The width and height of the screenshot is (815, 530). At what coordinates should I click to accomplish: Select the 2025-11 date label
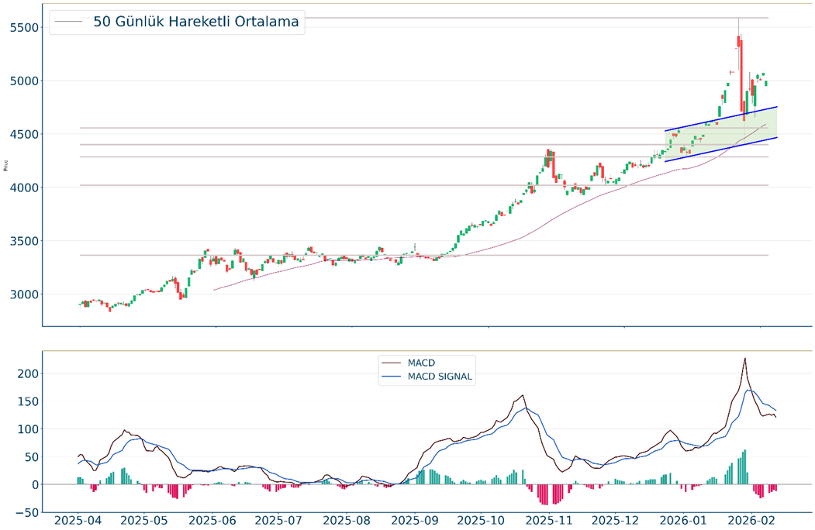tap(548, 521)
